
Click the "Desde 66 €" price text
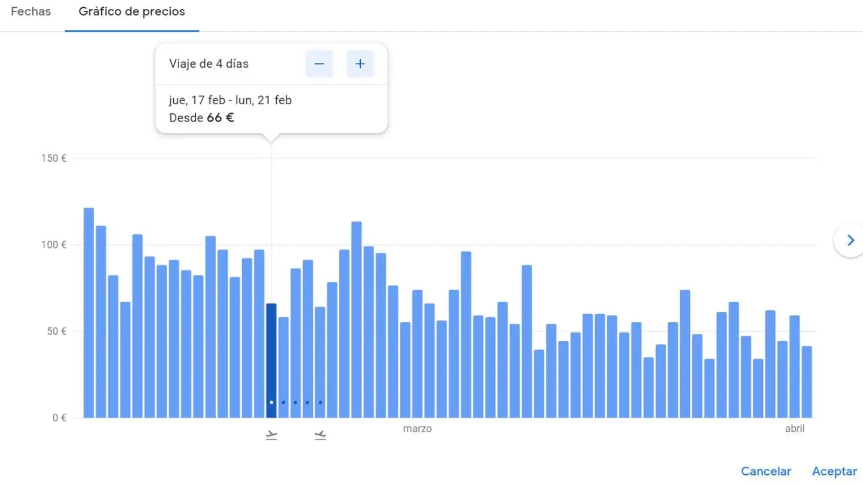[x=201, y=118]
